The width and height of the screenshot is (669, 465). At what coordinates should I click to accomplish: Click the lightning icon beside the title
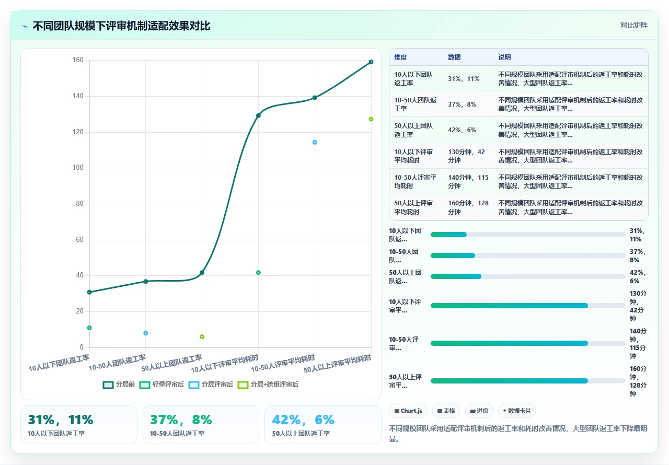(x=25, y=26)
